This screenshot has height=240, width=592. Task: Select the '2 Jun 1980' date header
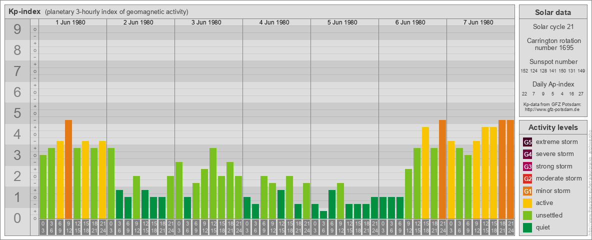pos(138,22)
